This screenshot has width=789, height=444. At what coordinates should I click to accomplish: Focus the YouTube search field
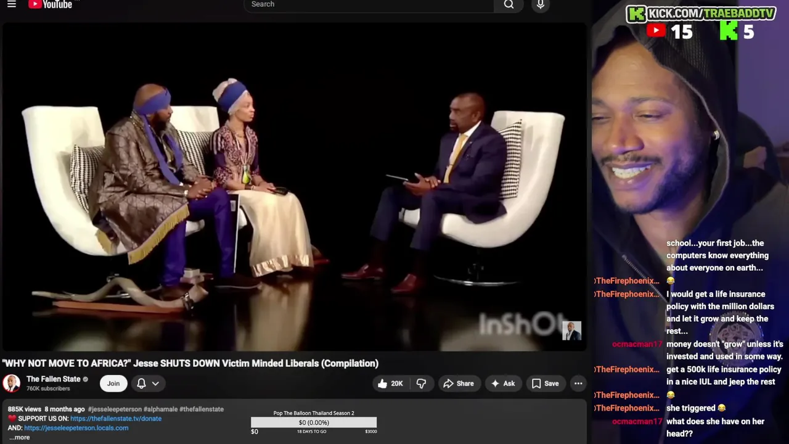[x=369, y=5]
